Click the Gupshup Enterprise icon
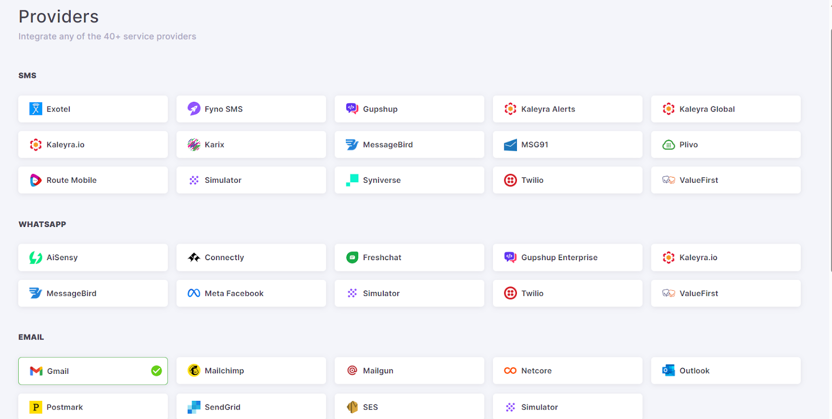This screenshot has width=832, height=419. (511, 257)
